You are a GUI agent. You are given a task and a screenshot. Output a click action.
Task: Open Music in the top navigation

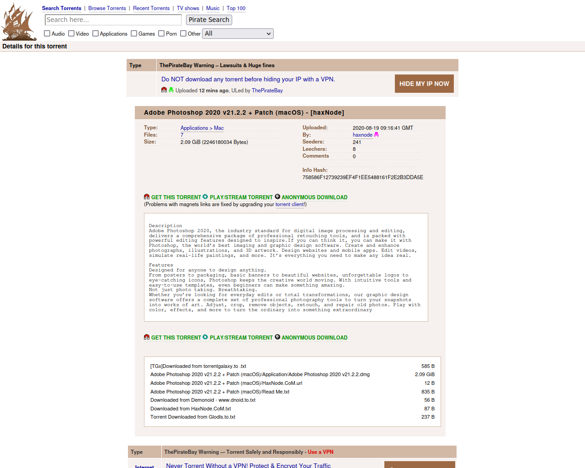pyautogui.click(x=213, y=8)
